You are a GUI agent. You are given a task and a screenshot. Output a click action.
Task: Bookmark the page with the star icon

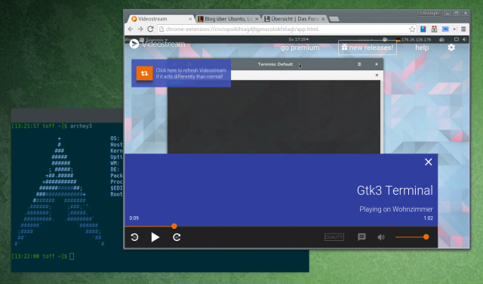coord(412,29)
